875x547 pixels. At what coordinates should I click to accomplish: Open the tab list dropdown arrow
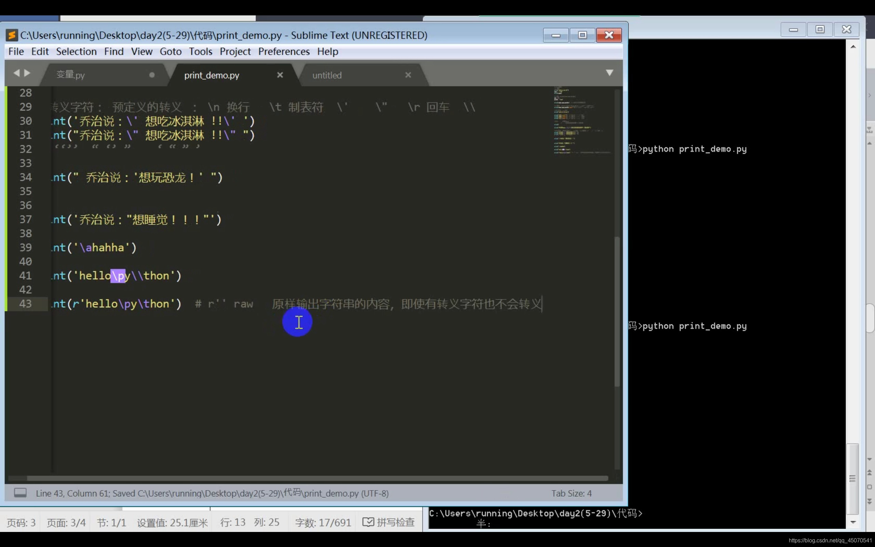click(x=609, y=73)
